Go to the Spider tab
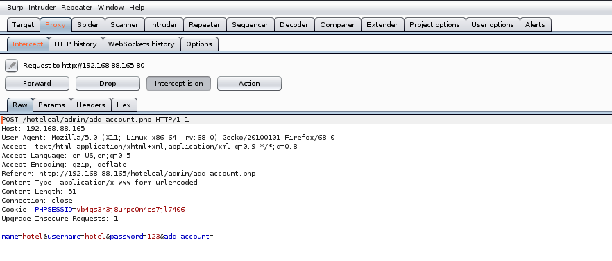 [88, 24]
